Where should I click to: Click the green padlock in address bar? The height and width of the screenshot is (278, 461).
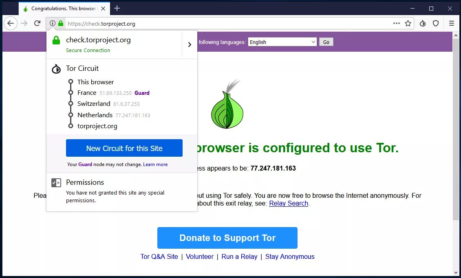tap(61, 24)
